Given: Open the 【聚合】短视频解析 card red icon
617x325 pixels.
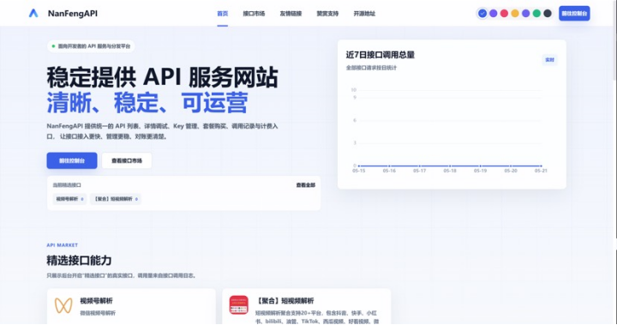Looking at the screenshot, I should pos(239,305).
